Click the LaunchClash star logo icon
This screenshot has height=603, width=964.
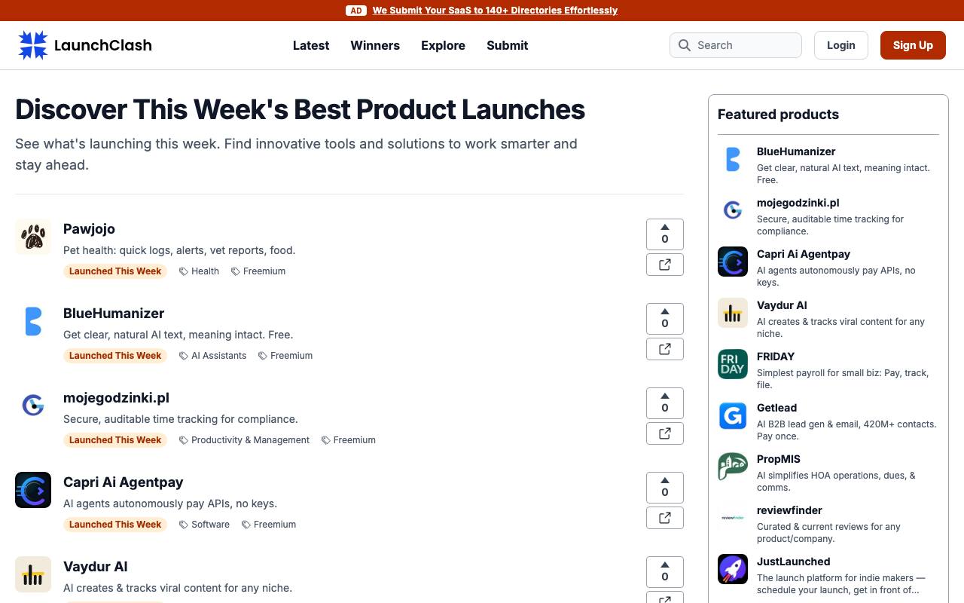(x=33, y=45)
